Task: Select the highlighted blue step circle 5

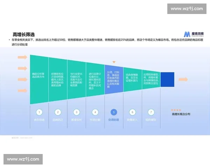Action: [114, 112]
